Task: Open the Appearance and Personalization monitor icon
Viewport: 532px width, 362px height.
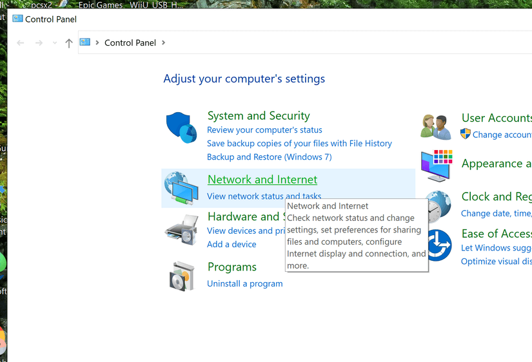Action: (437, 166)
